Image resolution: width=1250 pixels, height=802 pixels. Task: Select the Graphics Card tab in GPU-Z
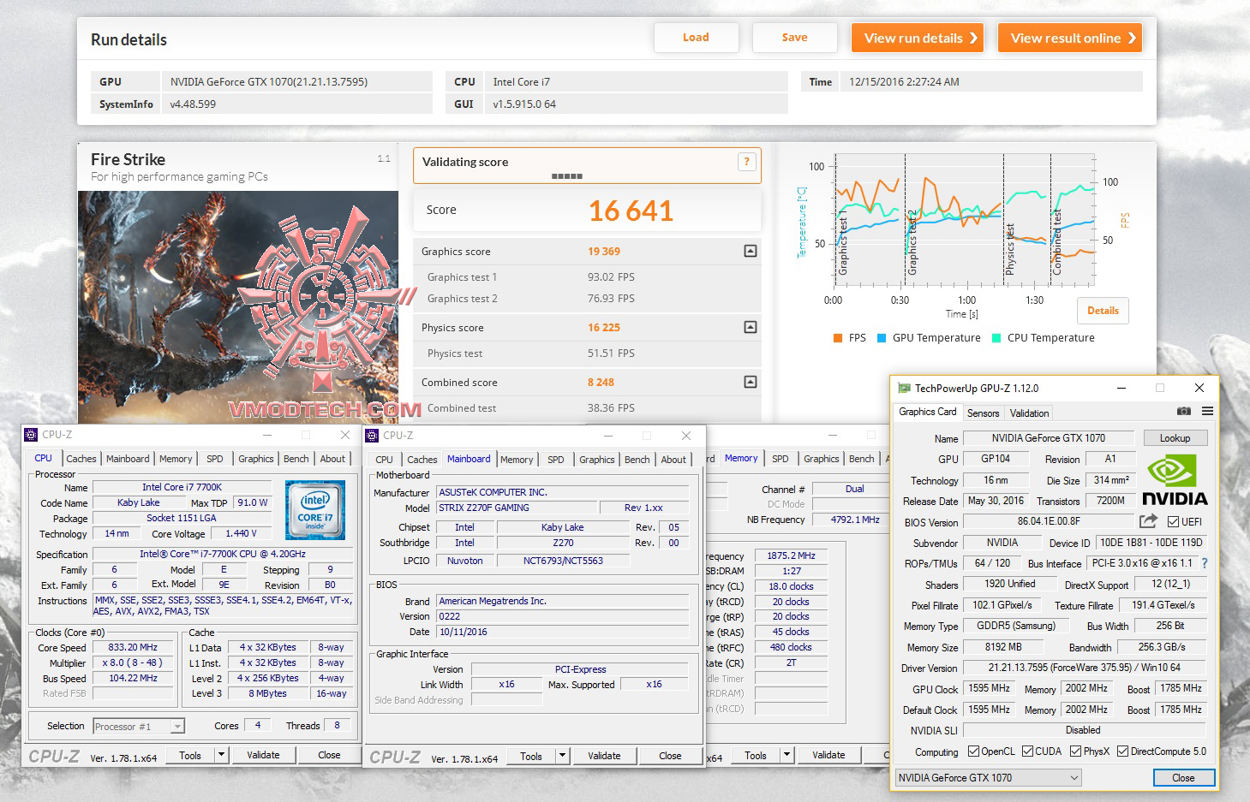tap(928, 412)
